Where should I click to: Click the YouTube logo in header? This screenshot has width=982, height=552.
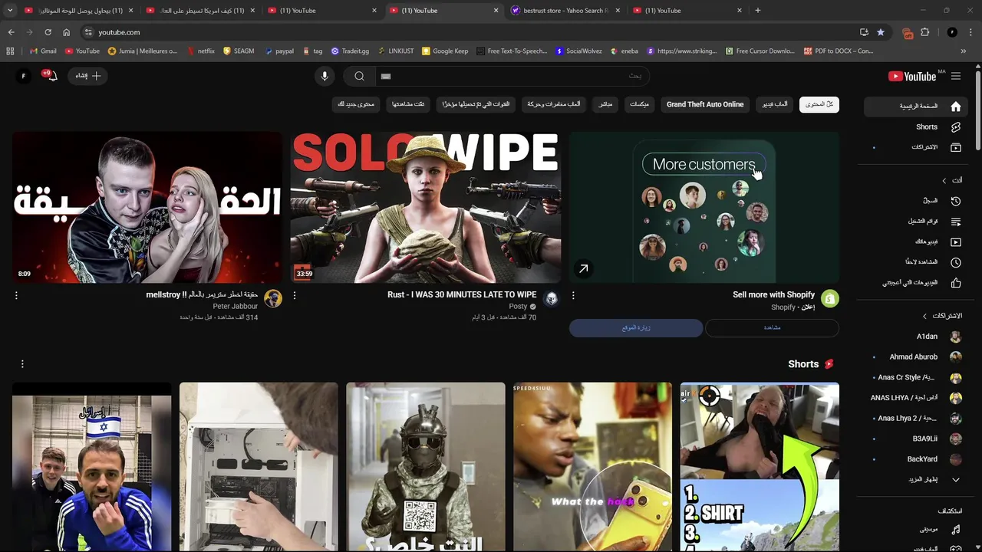[x=912, y=76]
